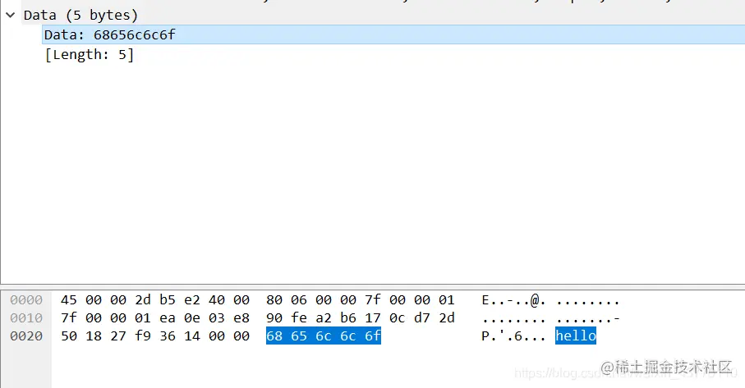Click bytes 36 14 in row 0020
This screenshot has height=388, width=745.
[180, 336]
